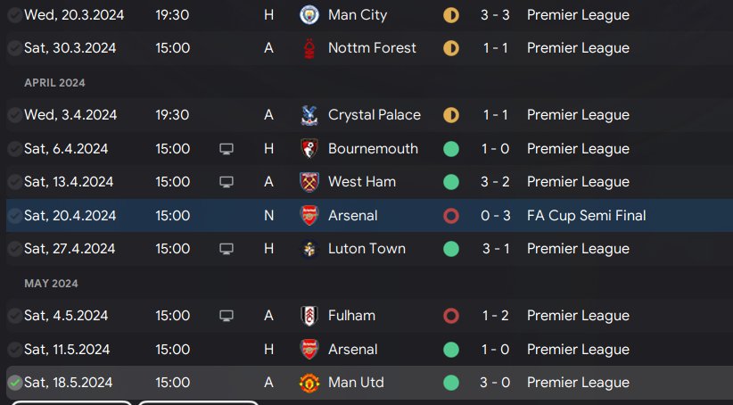The image size is (733, 405).
Task: Click the Luton Town club badge
Action: pos(309,249)
